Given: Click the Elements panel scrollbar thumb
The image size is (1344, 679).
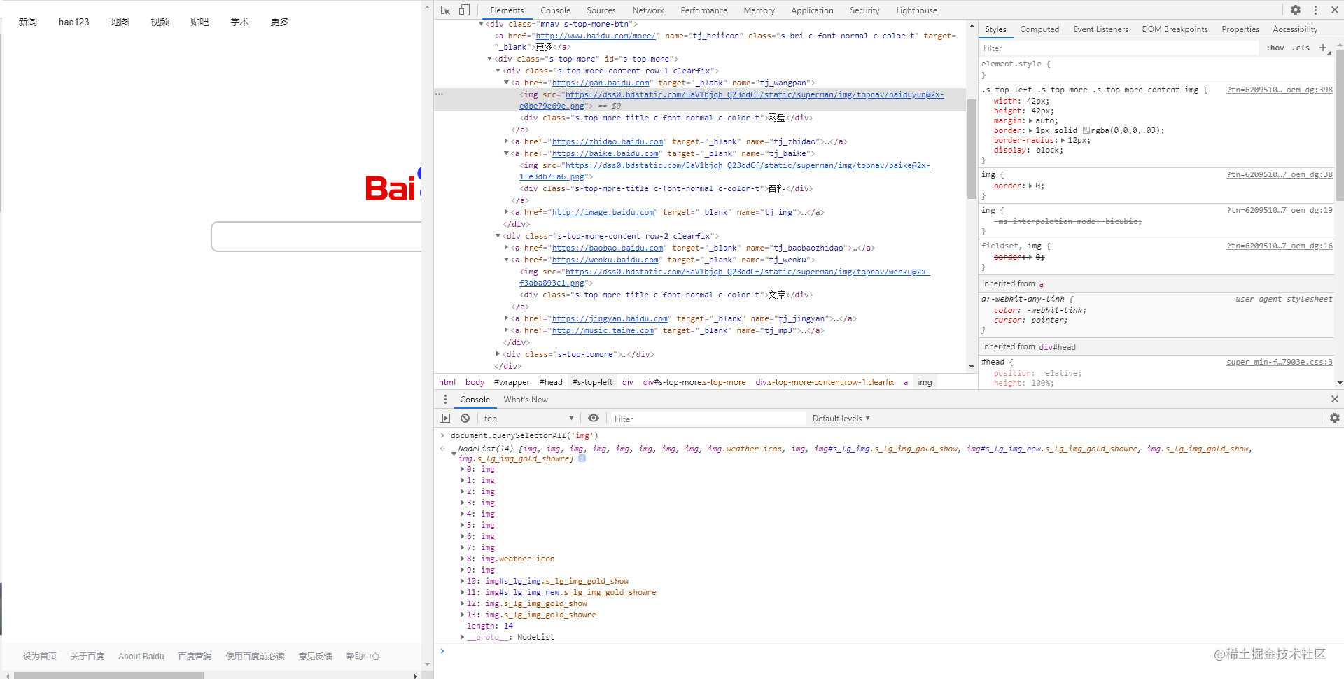Looking at the screenshot, I should [x=972, y=148].
